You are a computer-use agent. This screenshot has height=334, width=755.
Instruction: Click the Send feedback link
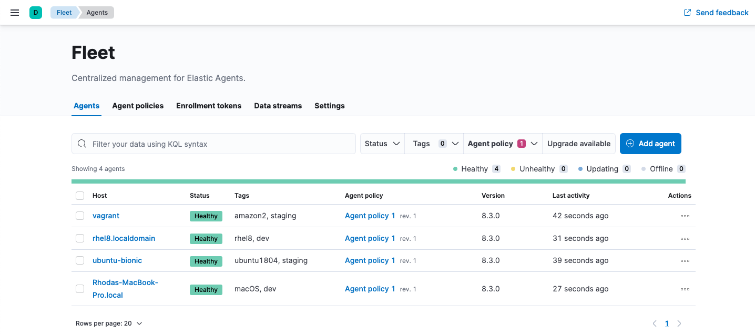coord(716,12)
